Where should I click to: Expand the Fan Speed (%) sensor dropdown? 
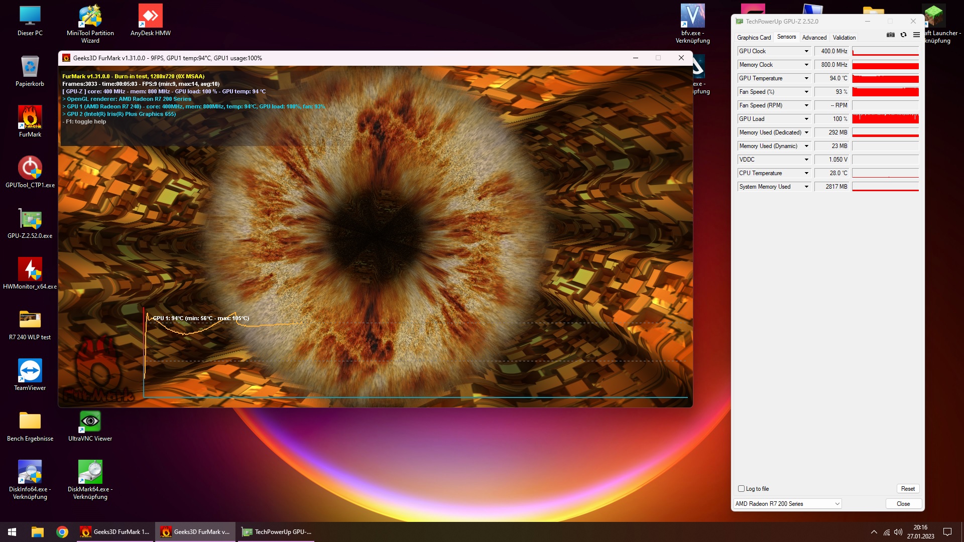(806, 92)
